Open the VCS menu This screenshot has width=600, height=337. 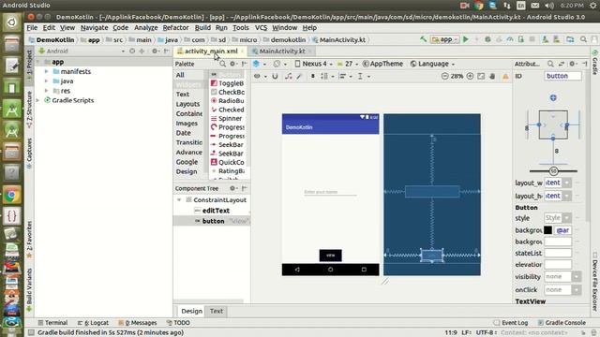coord(261,27)
